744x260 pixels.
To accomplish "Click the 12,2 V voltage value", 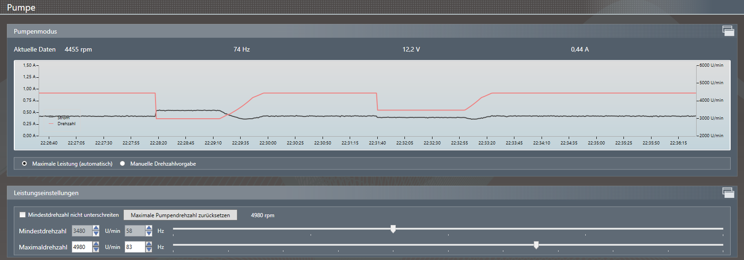I will pyautogui.click(x=411, y=49).
